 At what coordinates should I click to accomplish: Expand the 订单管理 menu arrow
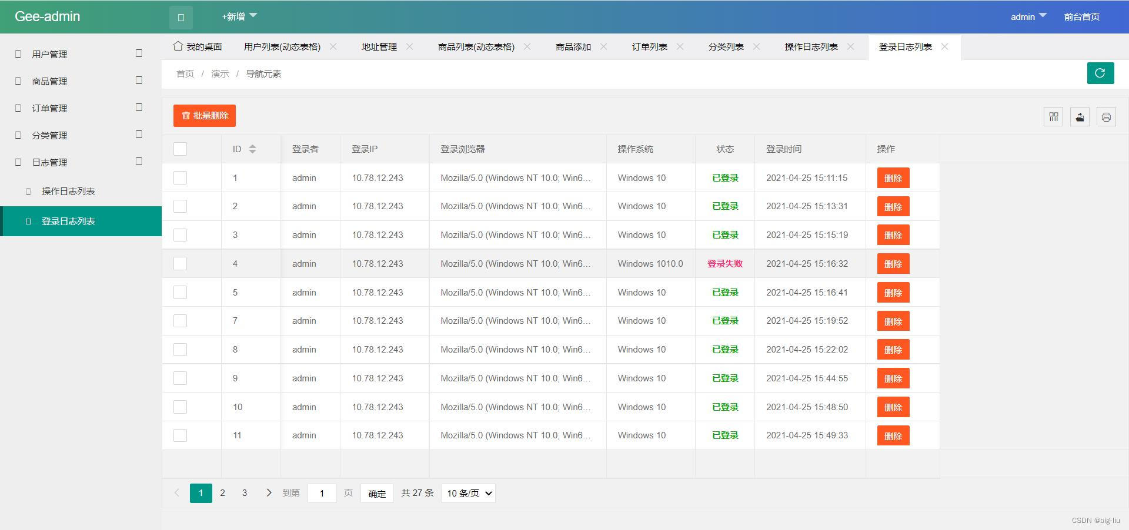click(x=139, y=108)
